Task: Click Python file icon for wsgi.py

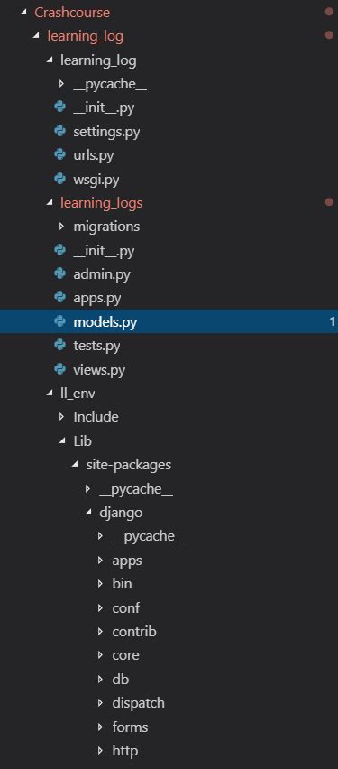Action: 59,179
